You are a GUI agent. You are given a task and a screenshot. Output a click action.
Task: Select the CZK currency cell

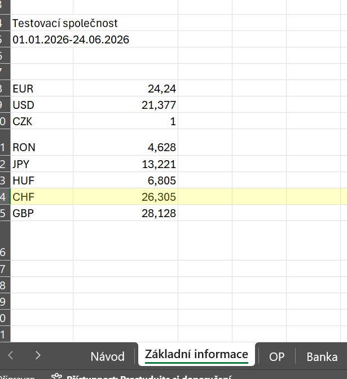tap(42, 121)
